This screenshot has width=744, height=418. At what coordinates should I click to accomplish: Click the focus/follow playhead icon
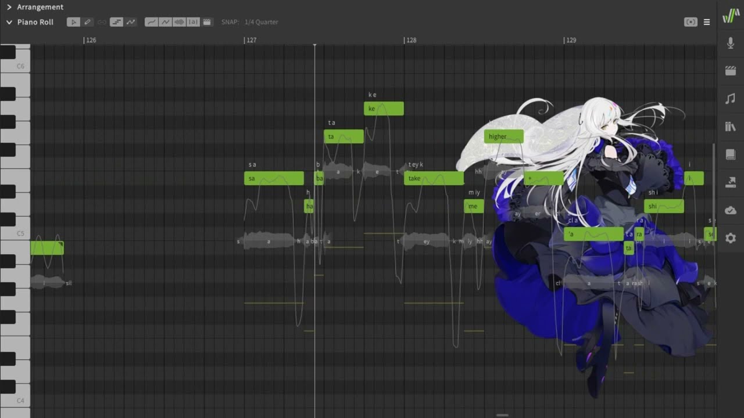691,22
